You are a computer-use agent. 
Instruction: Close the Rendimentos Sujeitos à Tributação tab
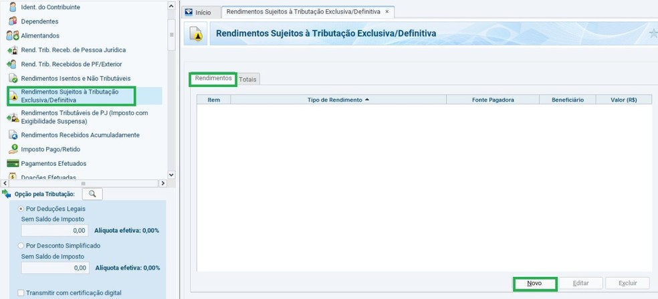(x=387, y=12)
